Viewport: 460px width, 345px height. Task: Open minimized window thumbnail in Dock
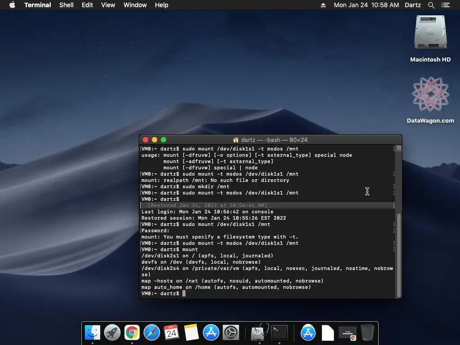click(x=348, y=333)
